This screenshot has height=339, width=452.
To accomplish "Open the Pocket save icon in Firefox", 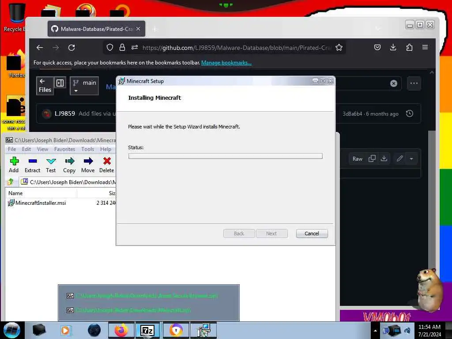I will point(377,47).
